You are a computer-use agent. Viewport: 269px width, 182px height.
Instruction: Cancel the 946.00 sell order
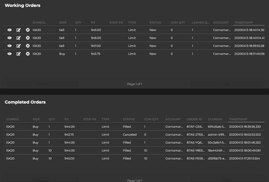click(x=28, y=38)
